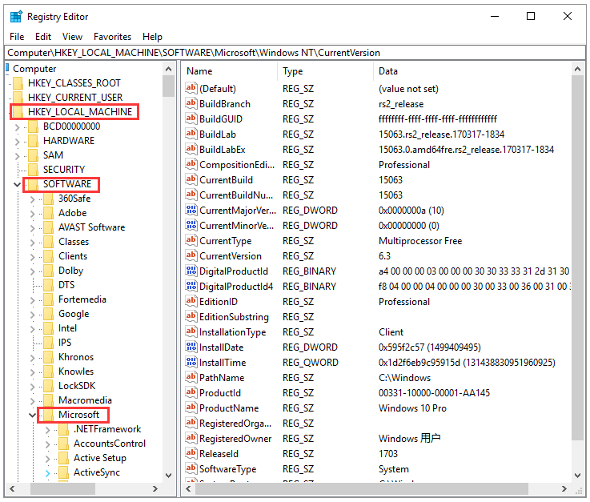The image size is (590, 502).
Task: Select the Active Setup key
Action: point(100,458)
